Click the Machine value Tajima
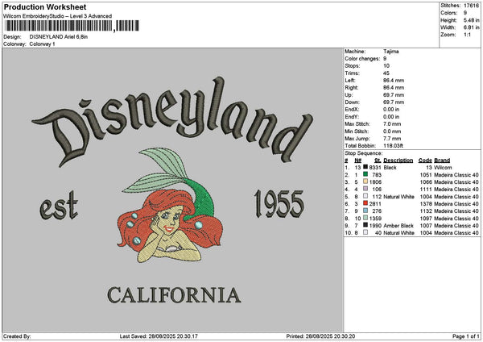The width and height of the screenshot is (483, 342). (x=391, y=52)
